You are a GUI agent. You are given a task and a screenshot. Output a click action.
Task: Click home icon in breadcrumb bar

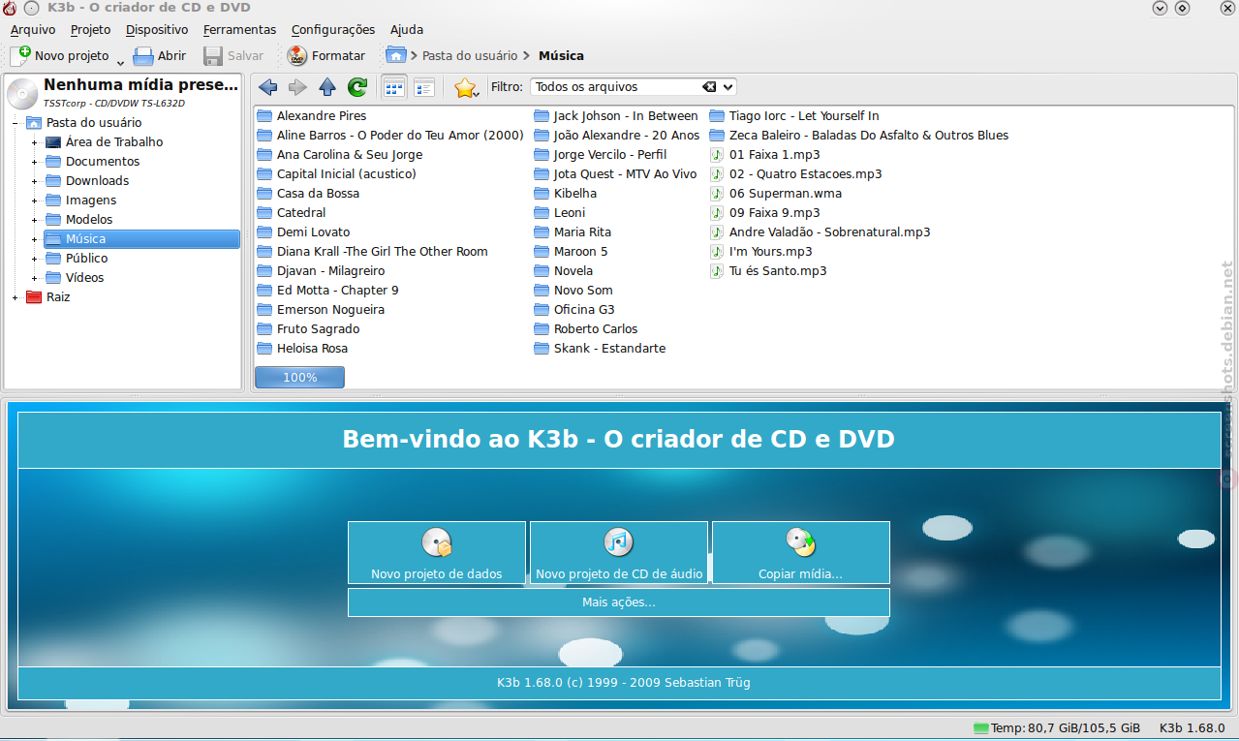(395, 55)
